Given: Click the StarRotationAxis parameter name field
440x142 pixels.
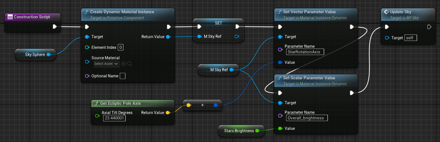Looking at the screenshot, I should point(305,52).
